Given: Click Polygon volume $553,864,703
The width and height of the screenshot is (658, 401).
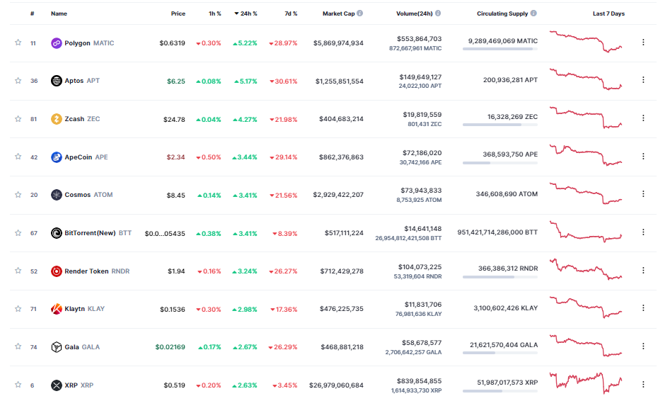Looking at the screenshot, I should pos(420,39).
